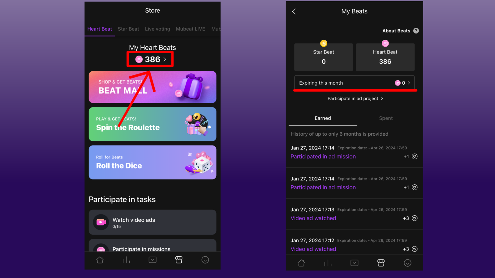Select the Live voting tab
Screen dimensions: 495x278
pyautogui.click(x=157, y=29)
